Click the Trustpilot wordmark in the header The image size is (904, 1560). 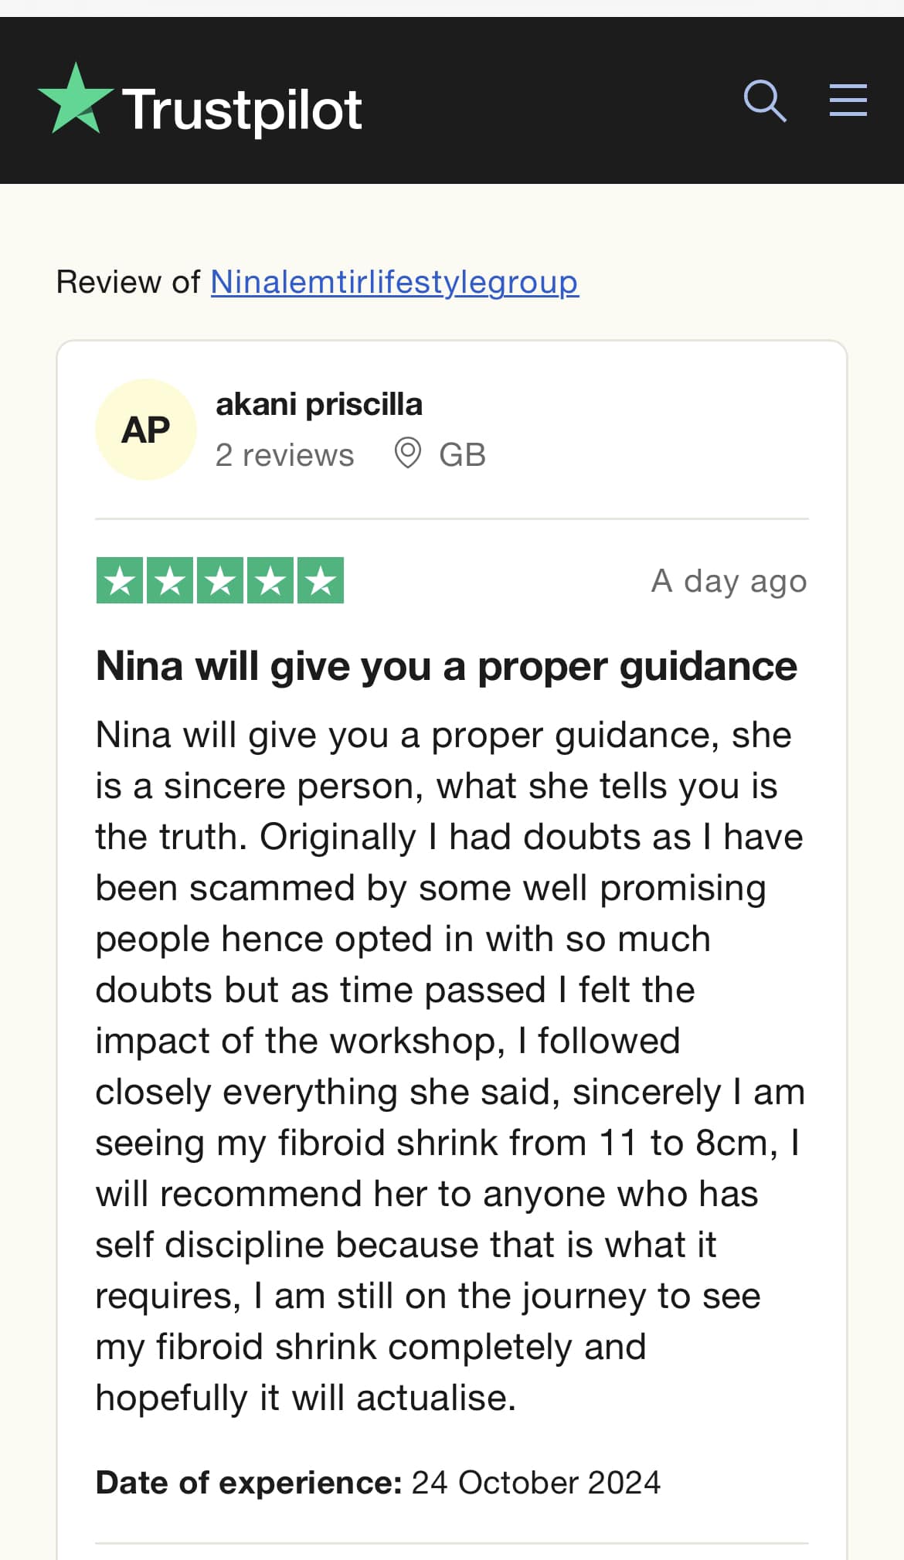pos(242,110)
